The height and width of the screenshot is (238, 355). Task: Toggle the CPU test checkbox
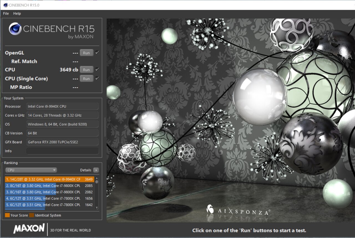point(97,70)
